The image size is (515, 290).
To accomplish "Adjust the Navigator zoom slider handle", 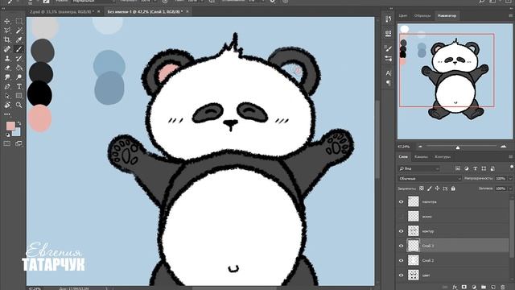I will (x=458, y=147).
